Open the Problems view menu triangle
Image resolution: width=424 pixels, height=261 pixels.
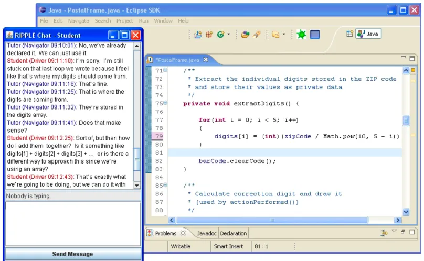[394, 231]
